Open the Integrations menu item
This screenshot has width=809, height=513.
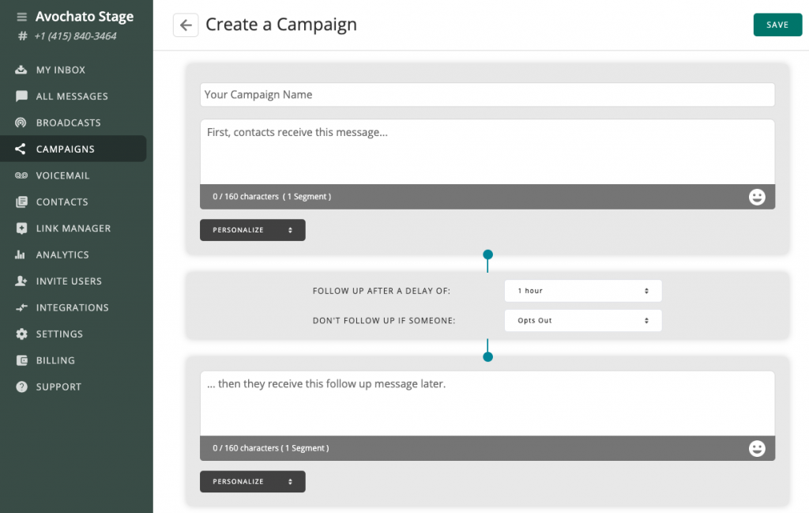(72, 307)
